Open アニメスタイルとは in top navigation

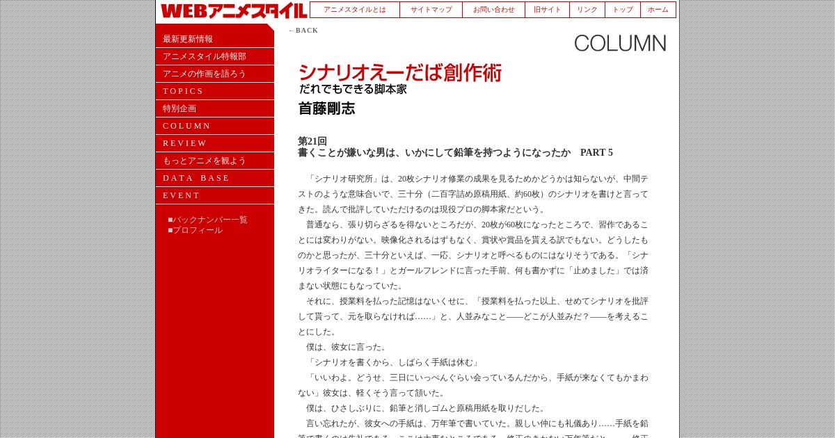355,10
